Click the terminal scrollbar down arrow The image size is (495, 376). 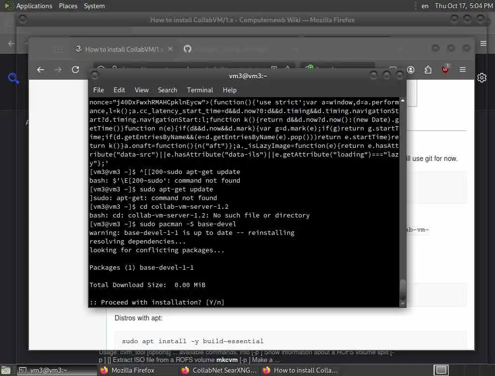tap(403, 304)
